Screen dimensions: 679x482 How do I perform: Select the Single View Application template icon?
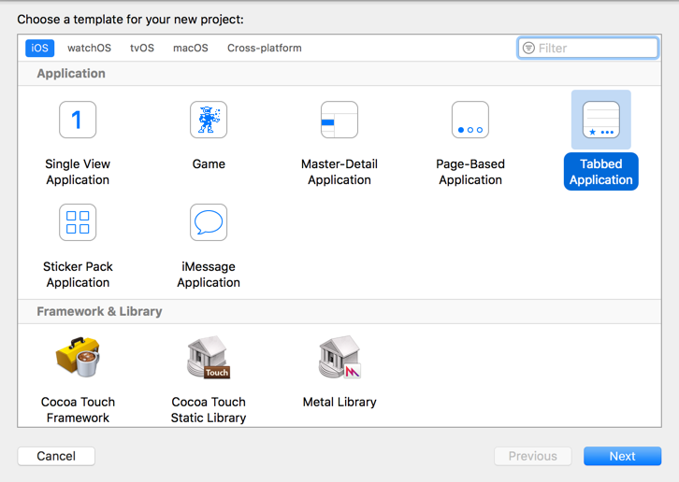pyautogui.click(x=78, y=120)
